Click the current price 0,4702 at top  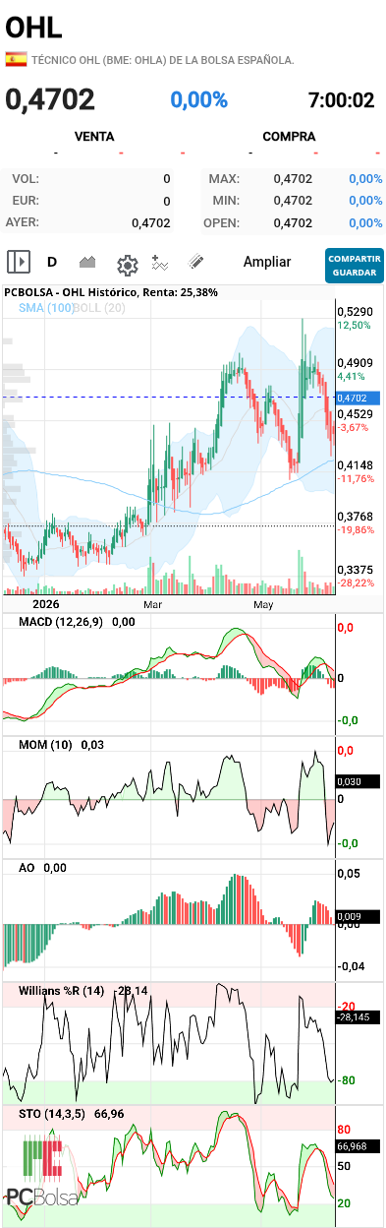[x=50, y=99]
